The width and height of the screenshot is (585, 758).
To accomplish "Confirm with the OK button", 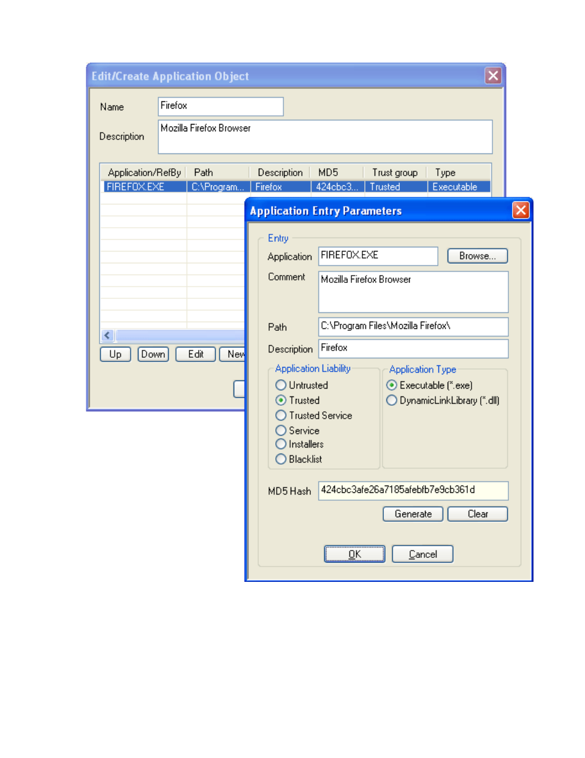I will [x=354, y=554].
